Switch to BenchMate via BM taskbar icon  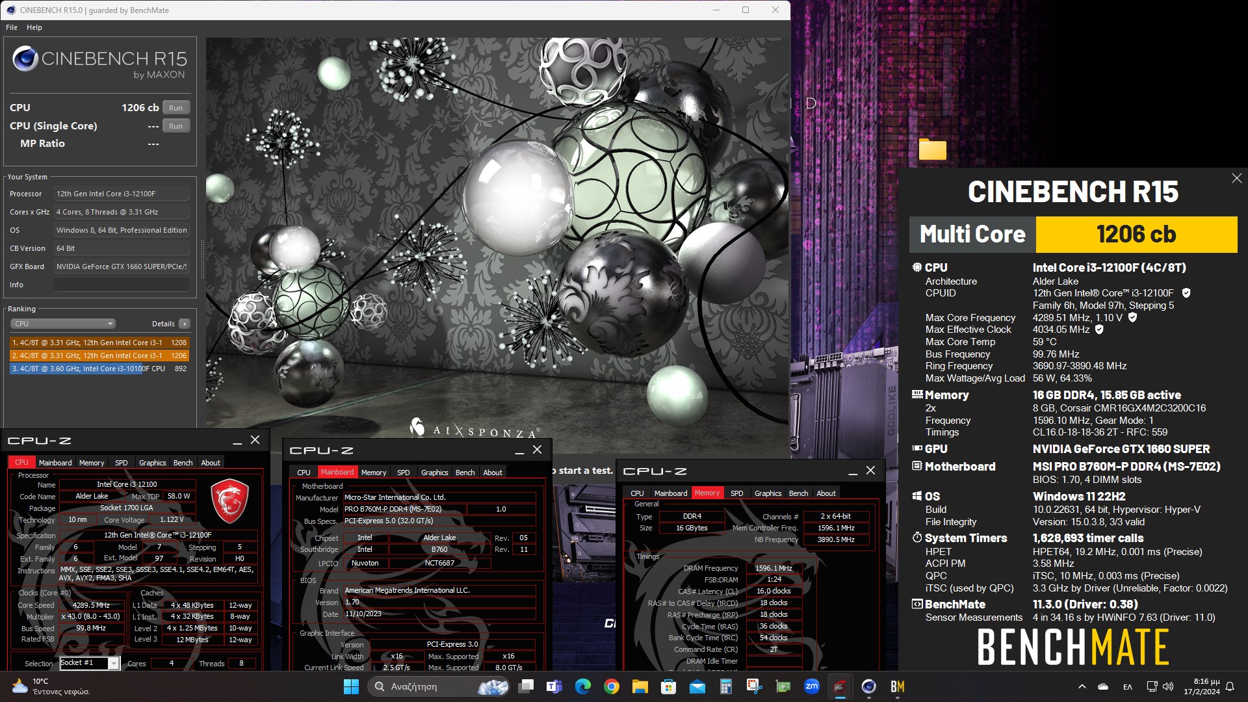[x=898, y=686]
